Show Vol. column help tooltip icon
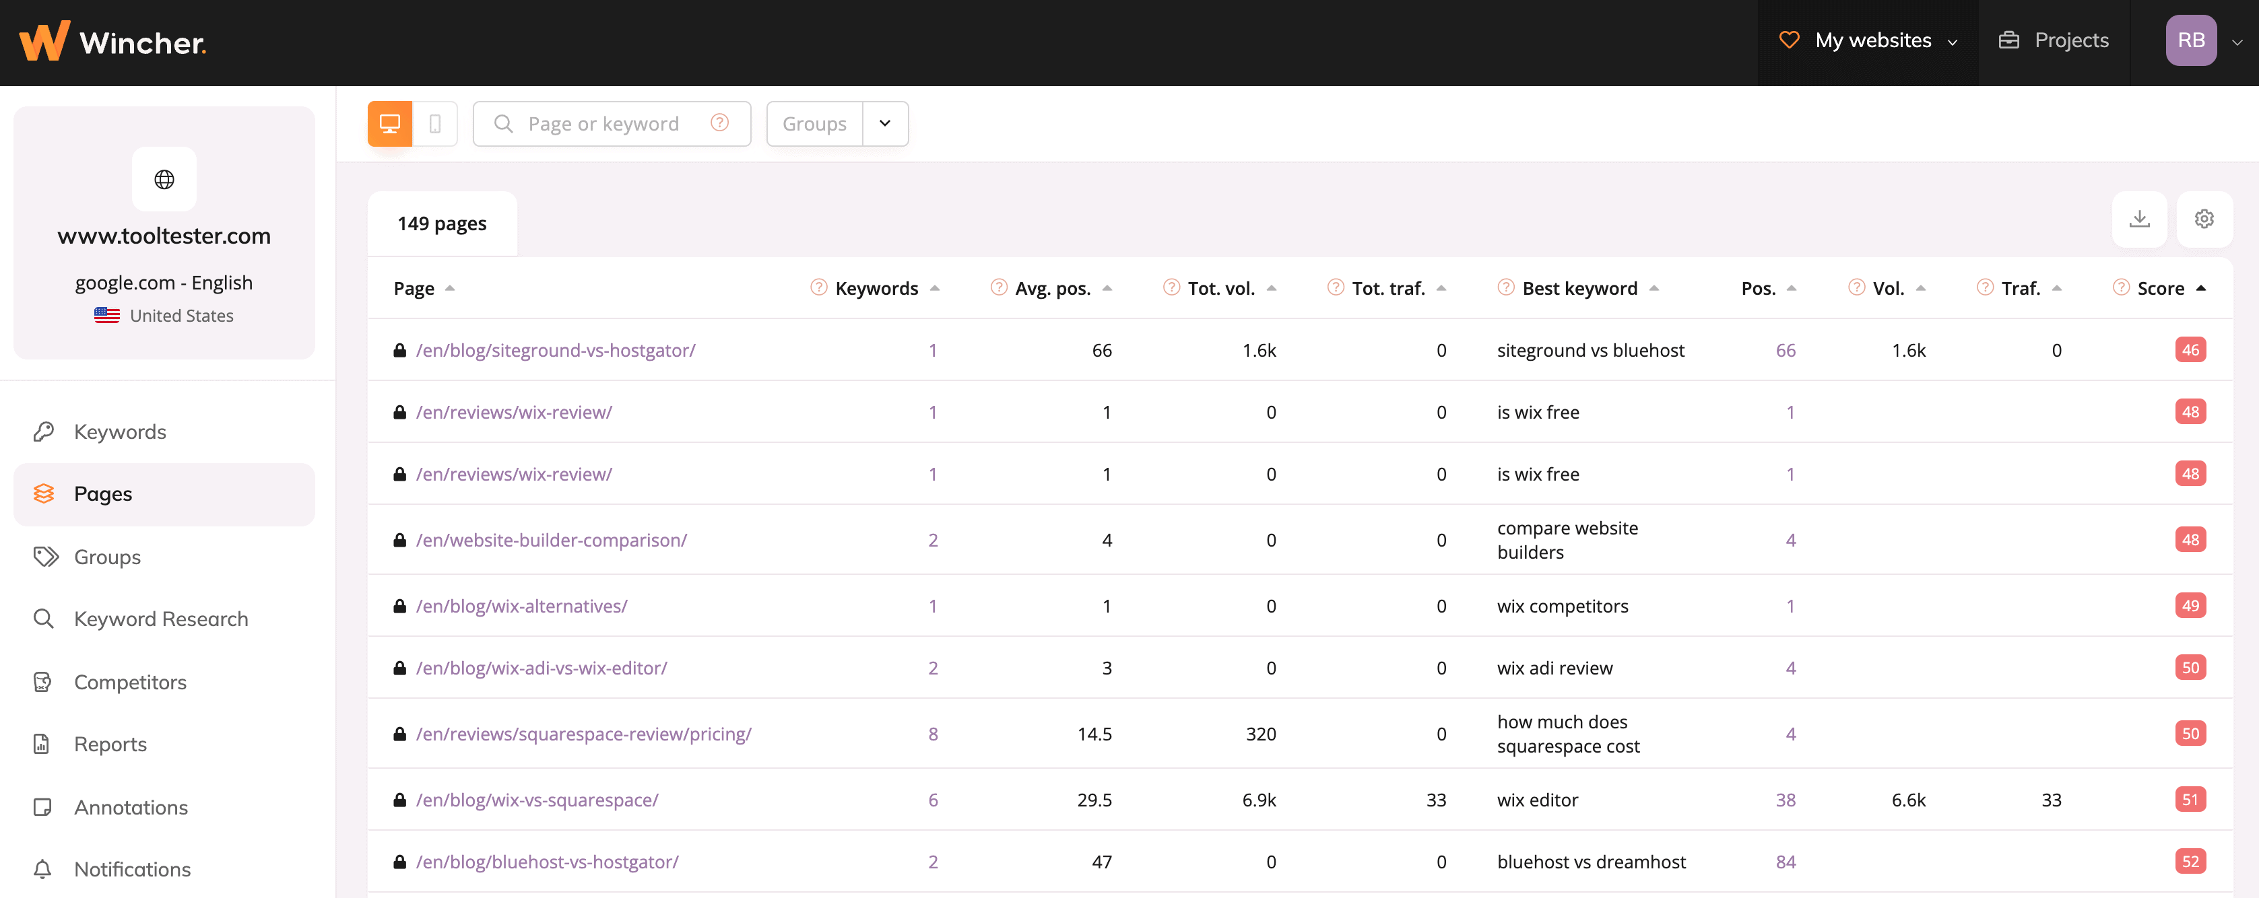This screenshot has width=2259, height=898. (x=1856, y=287)
